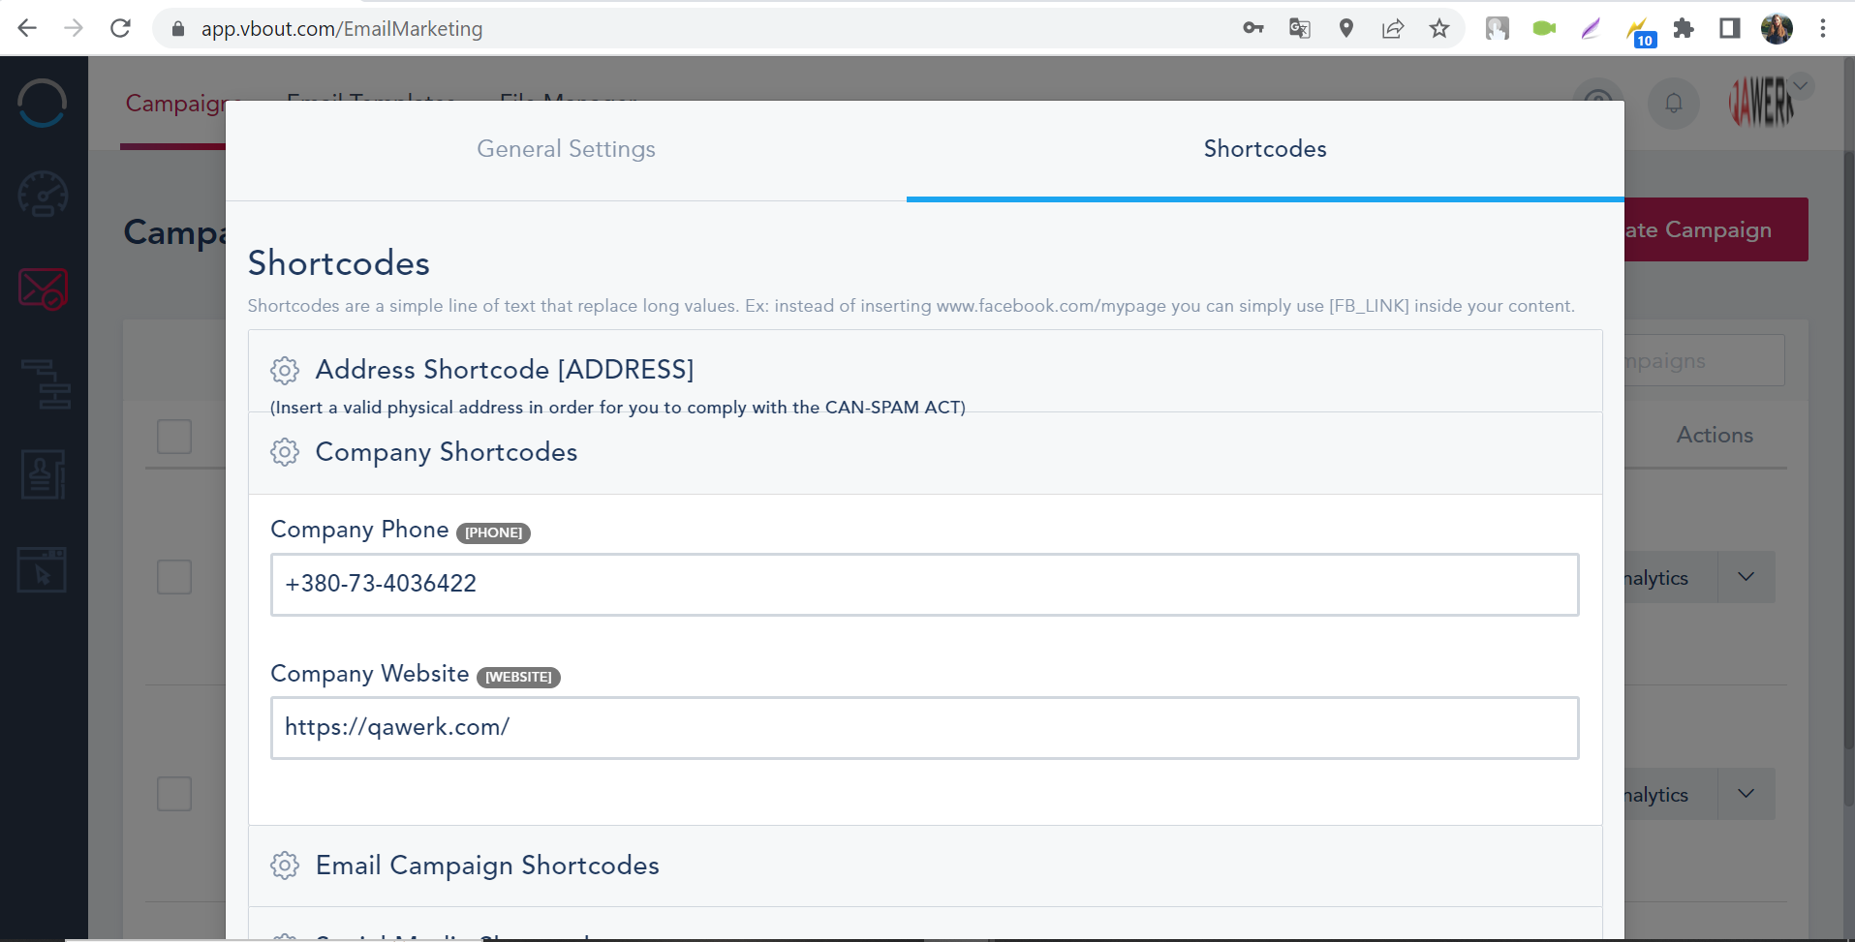
Task: Reload the current page
Action: pyautogui.click(x=120, y=28)
